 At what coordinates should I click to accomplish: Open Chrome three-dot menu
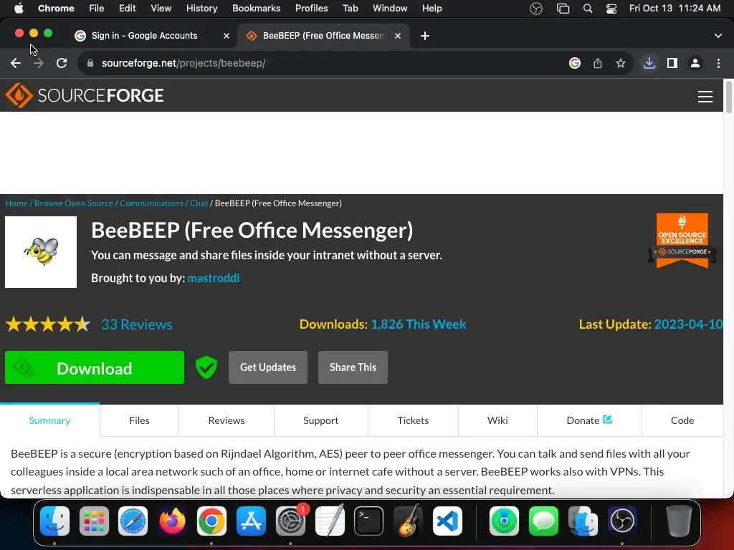click(x=718, y=63)
